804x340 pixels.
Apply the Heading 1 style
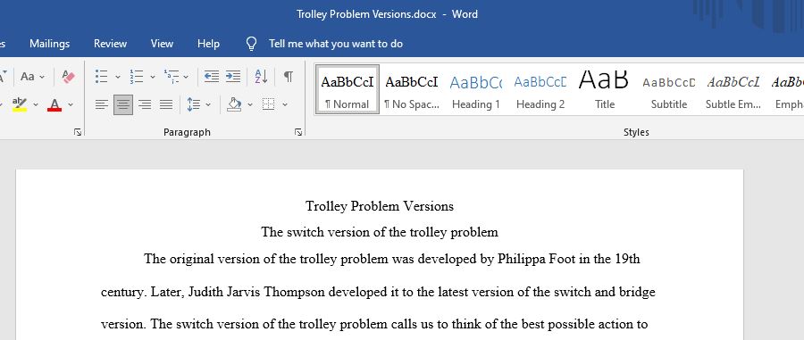[476, 88]
